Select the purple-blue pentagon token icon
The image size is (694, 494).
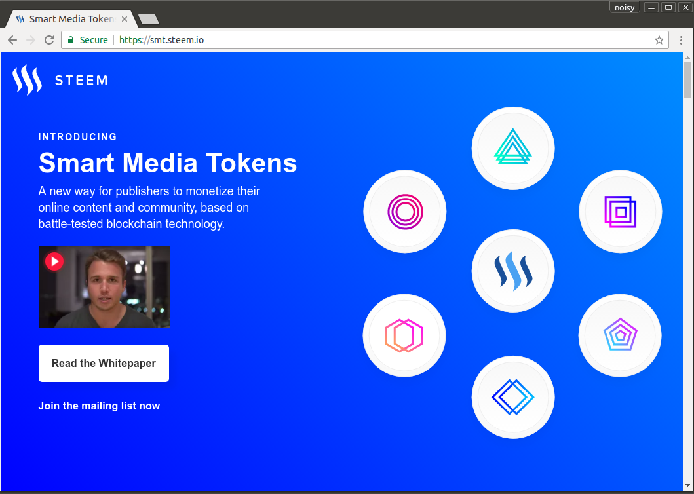(620, 335)
